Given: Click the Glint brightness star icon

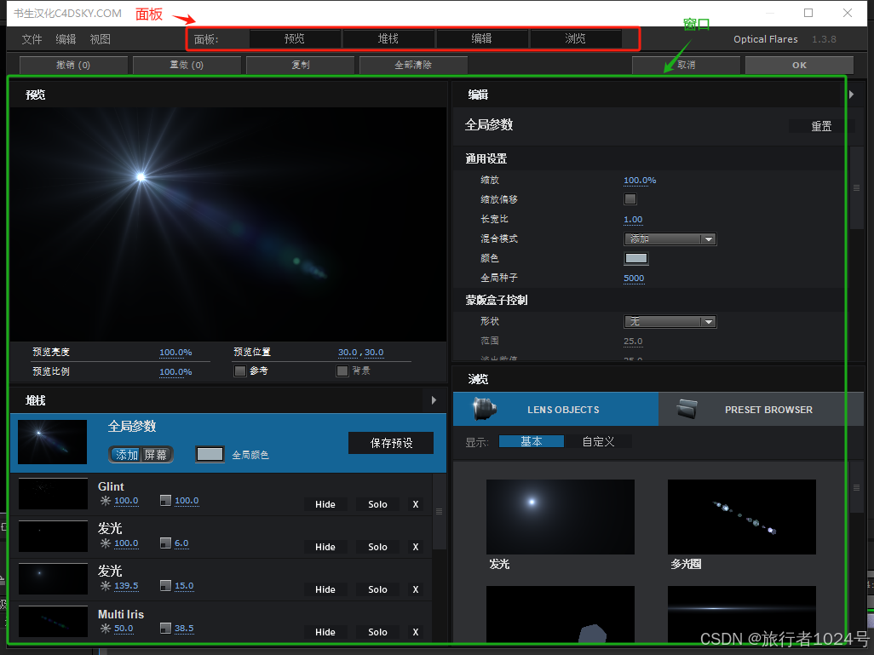Looking at the screenshot, I should click(106, 501).
